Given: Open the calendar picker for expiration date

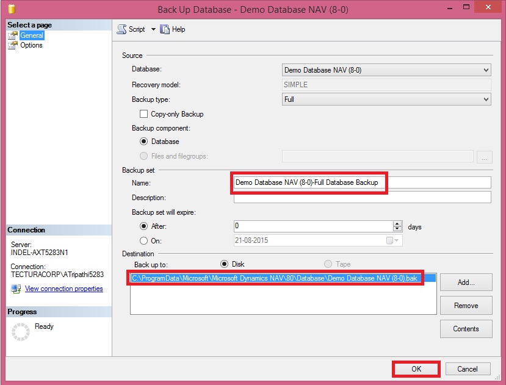Looking at the screenshot, I should click(394, 240).
